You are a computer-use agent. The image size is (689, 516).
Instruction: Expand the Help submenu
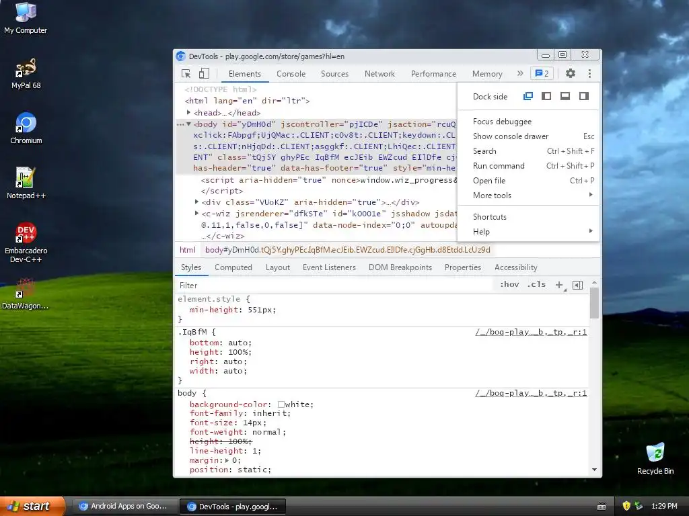click(x=528, y=232)
